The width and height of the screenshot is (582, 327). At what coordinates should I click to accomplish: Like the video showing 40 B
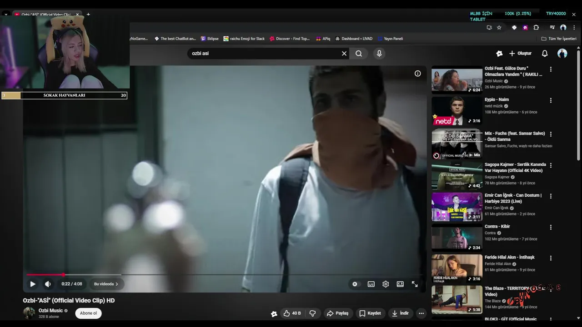[x=292, y=313]
